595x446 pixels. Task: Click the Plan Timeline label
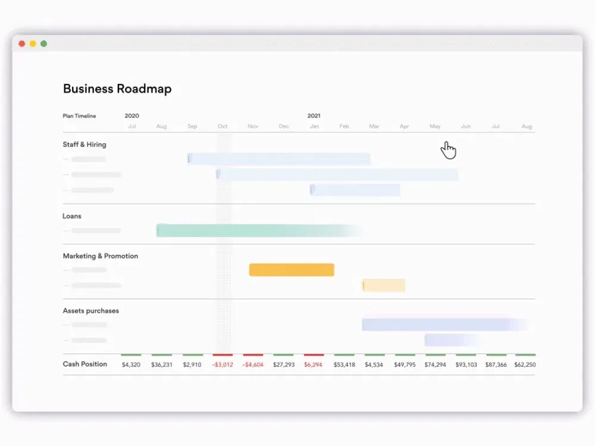[x=79, y=116]
